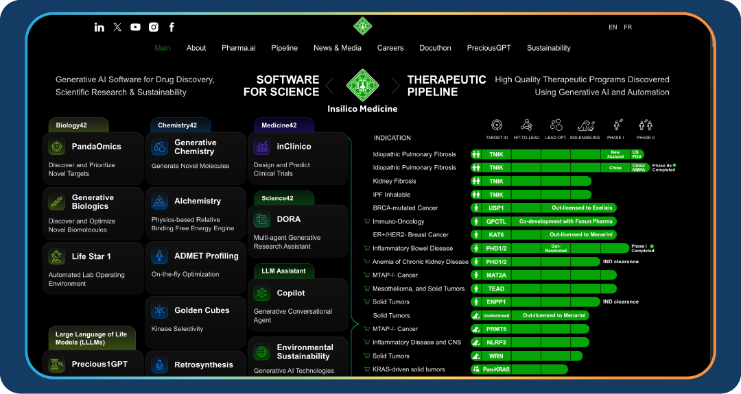This screenshot has width=741, height=394.
Task: Open the X (Twitter) social icon
Action: pyautogui.click(x=117, y=27)
